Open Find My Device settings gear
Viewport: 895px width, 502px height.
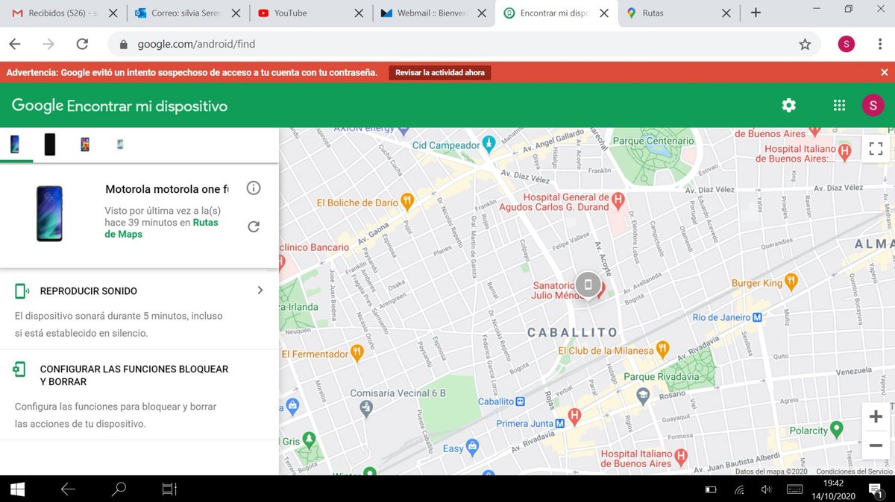coord(788,106)
